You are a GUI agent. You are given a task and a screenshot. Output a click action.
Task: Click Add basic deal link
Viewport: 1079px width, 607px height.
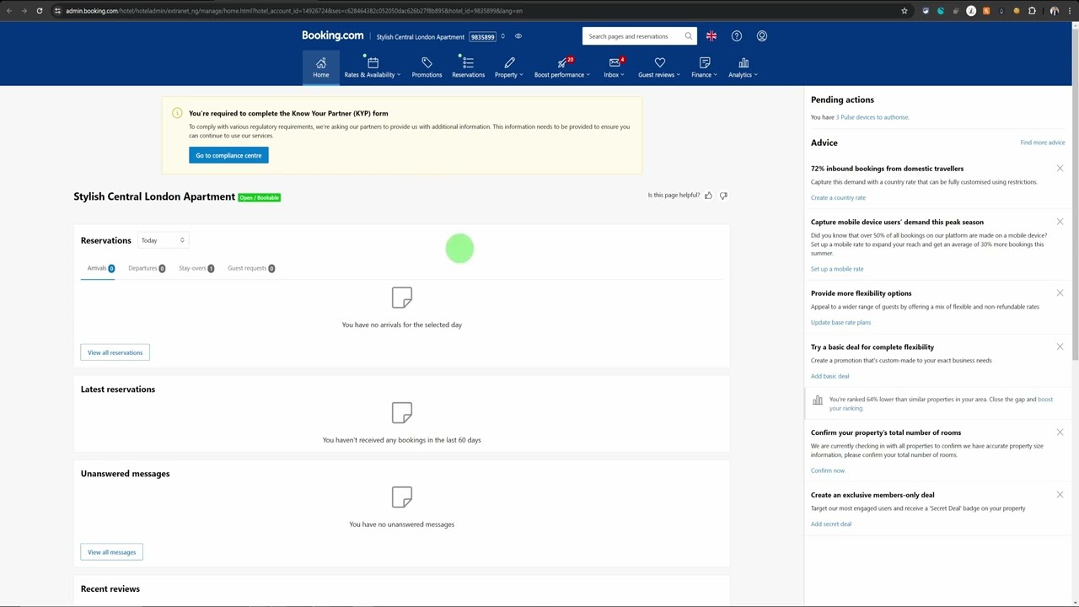tap(829, 376)
